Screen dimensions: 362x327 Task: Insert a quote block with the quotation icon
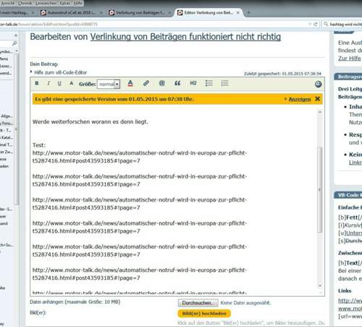coord(177,83)
